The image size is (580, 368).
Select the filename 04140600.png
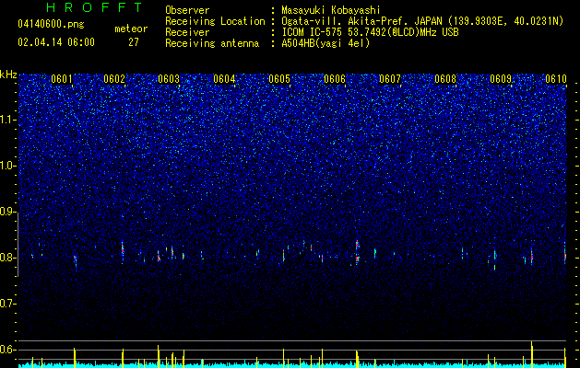(51, 25)
